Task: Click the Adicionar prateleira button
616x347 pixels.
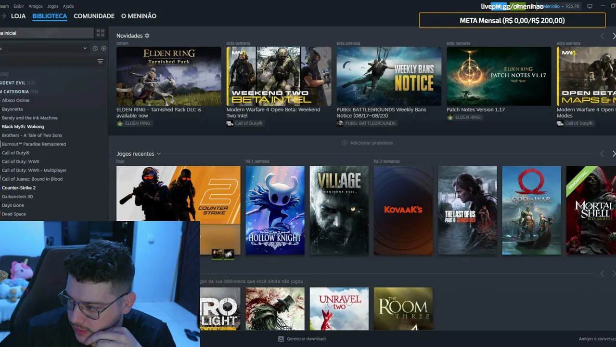Action: point(367,143)
